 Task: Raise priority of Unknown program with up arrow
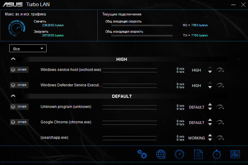tap(210, 105)
